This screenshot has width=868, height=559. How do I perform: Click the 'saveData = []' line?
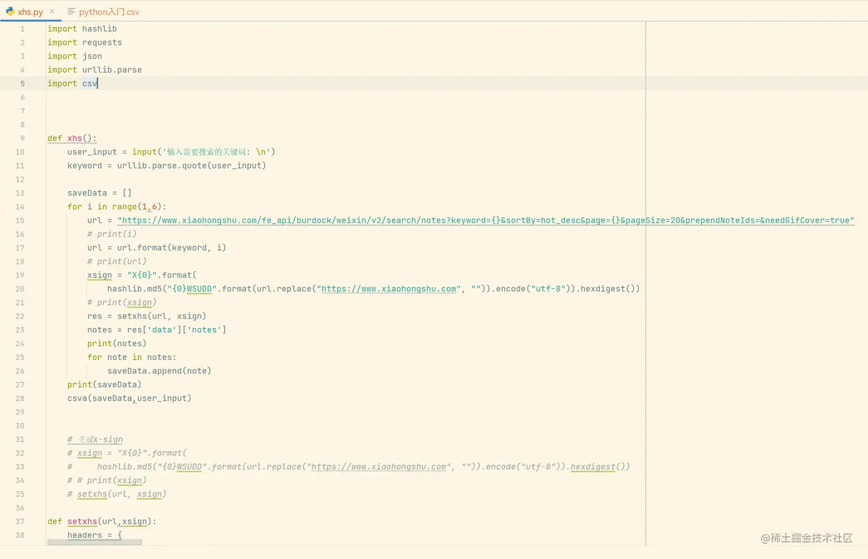99,193
